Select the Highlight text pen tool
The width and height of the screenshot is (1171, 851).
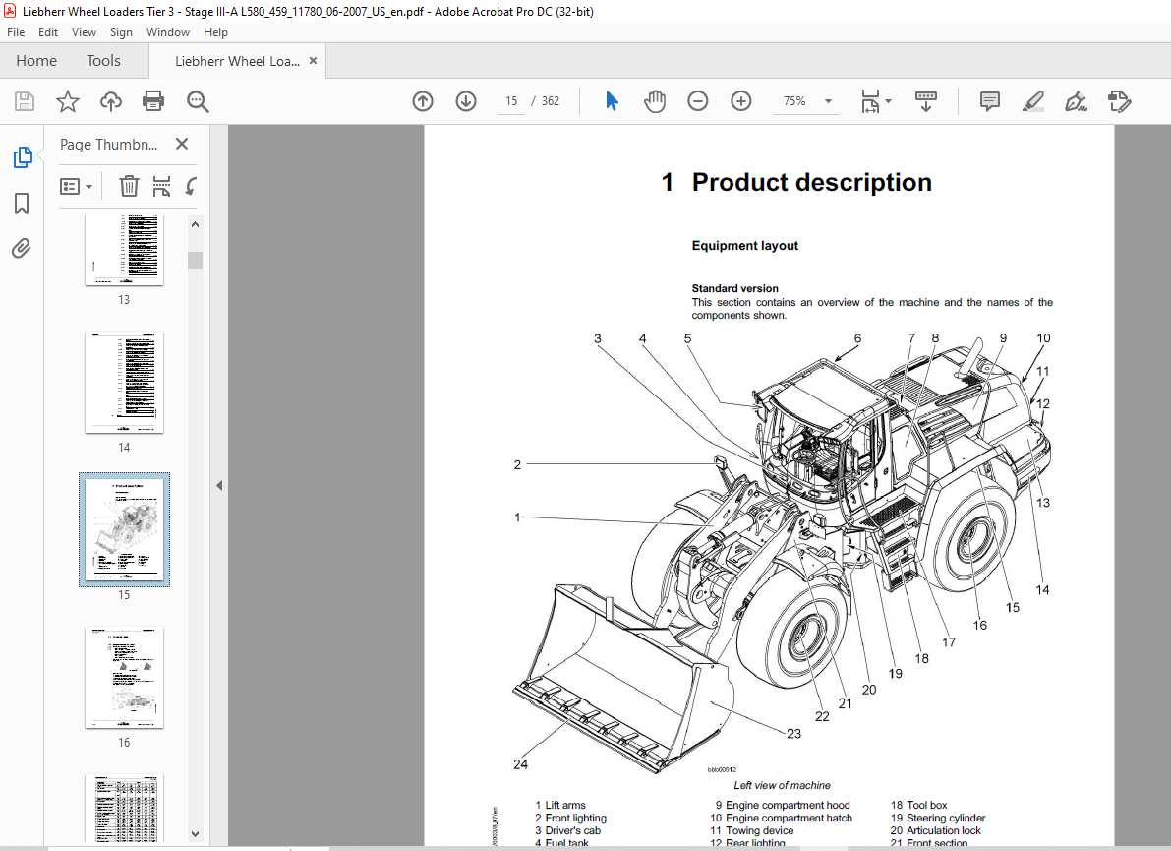click(1032, 101)
